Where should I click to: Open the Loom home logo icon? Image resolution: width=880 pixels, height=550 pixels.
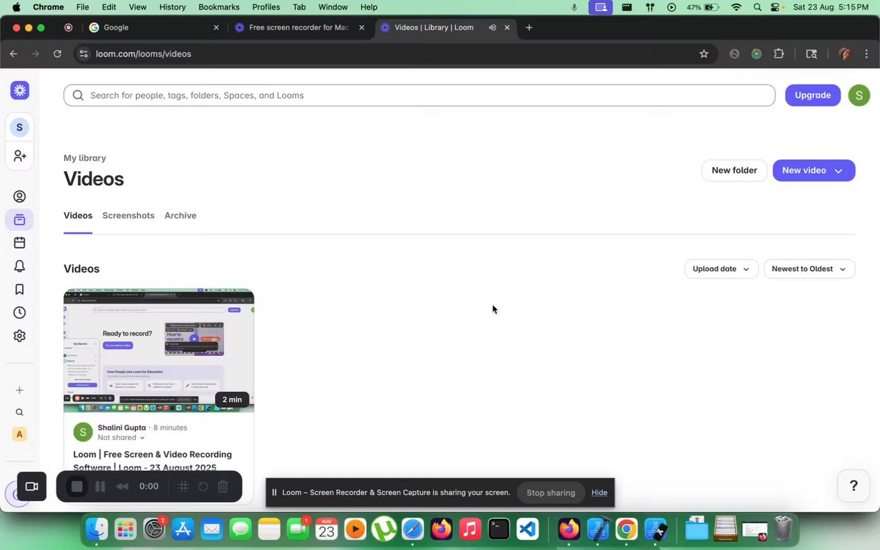click(20, 90)
